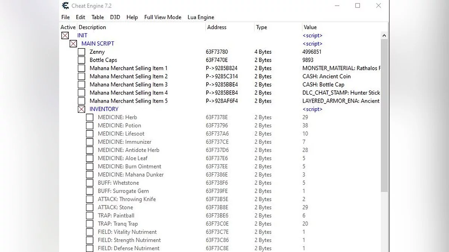Viewport: 449px width, 252px height.
Task: Open the Lua Engine menu
Action: pos(201,17)
